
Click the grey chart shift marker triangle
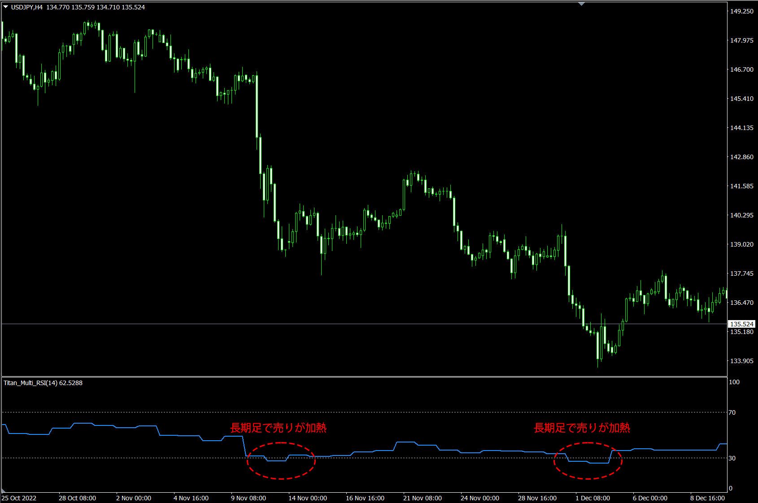[x=582, y=4]
